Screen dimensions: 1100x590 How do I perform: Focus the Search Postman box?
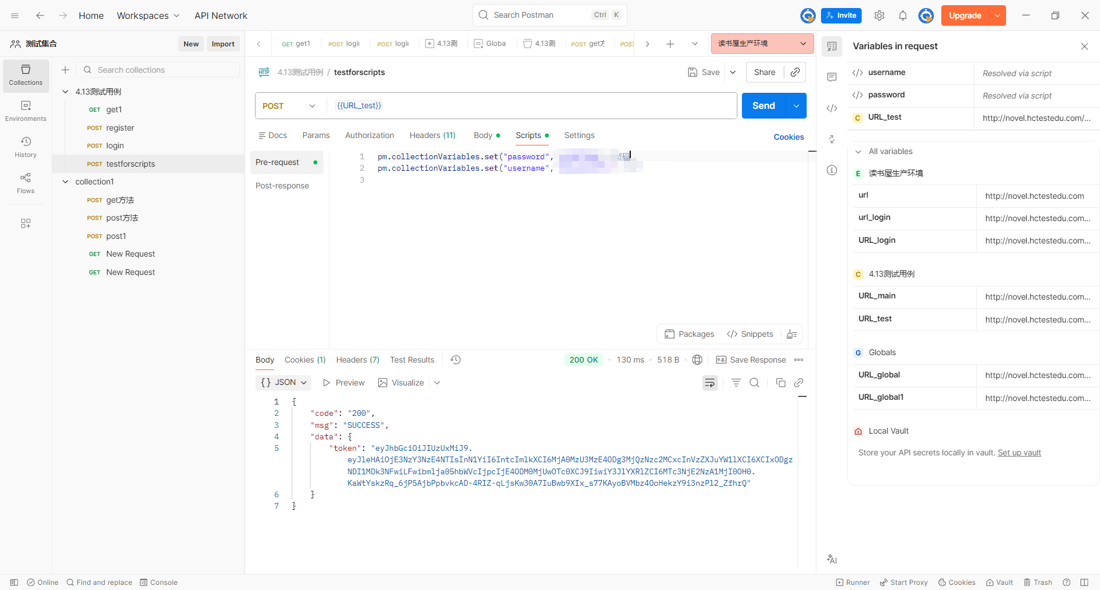tap(550, 15)
